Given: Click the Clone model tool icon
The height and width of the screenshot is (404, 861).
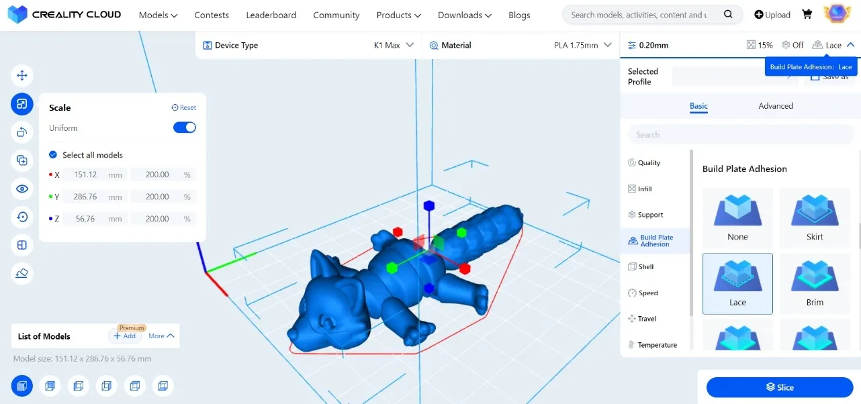Looking at the screenshot, I should pos(21,160).
